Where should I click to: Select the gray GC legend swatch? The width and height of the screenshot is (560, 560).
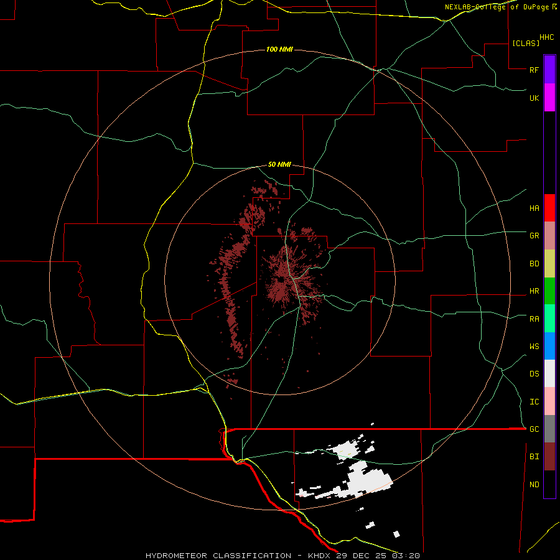click(x=549, y=429)
